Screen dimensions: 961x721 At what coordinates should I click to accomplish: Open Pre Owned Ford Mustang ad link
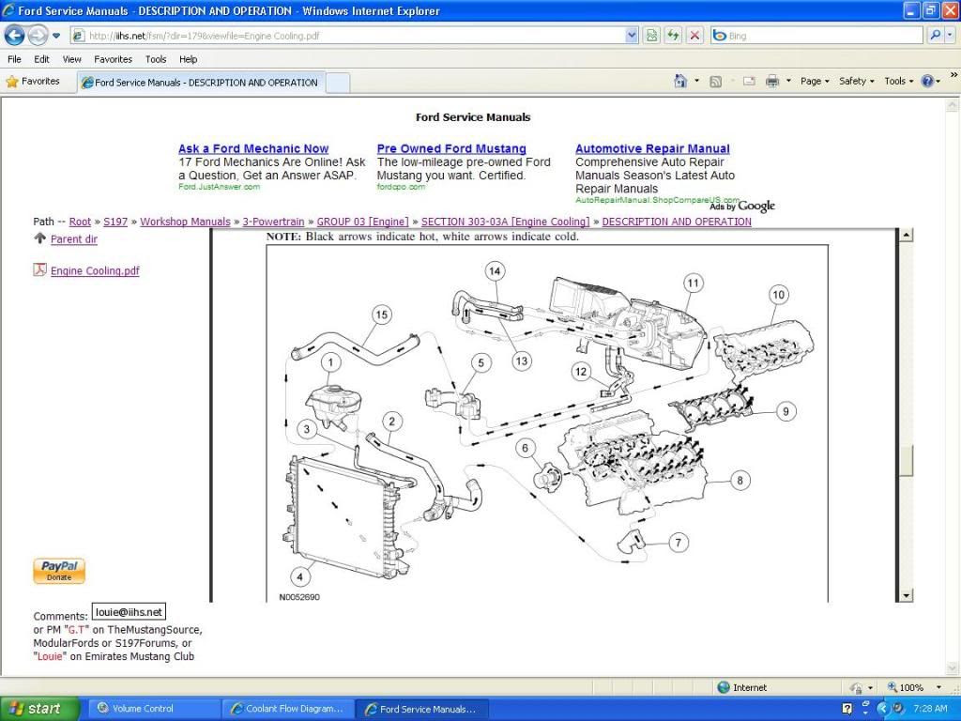pos(451,148)
